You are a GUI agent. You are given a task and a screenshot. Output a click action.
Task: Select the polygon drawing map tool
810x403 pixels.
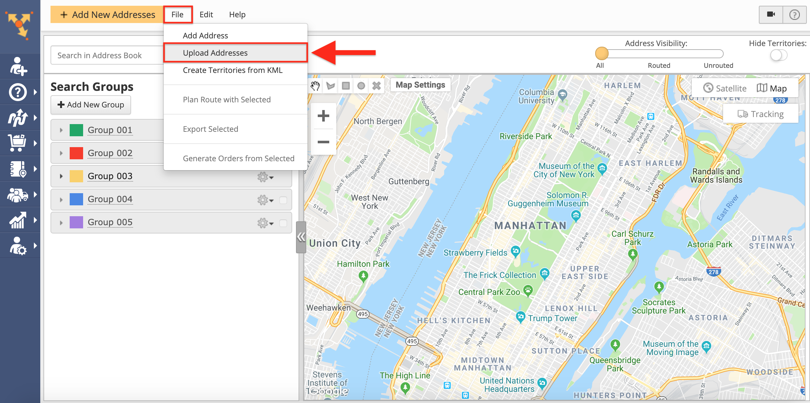tap(331, 86)
